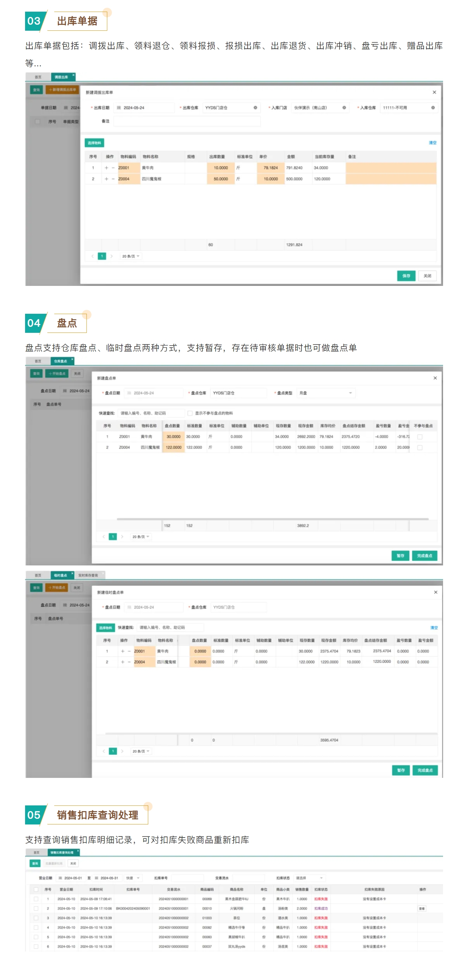This screenshot has width=460, height=972.
Task: Click the 保存 button in the transfer dialog
Action: 406,276
